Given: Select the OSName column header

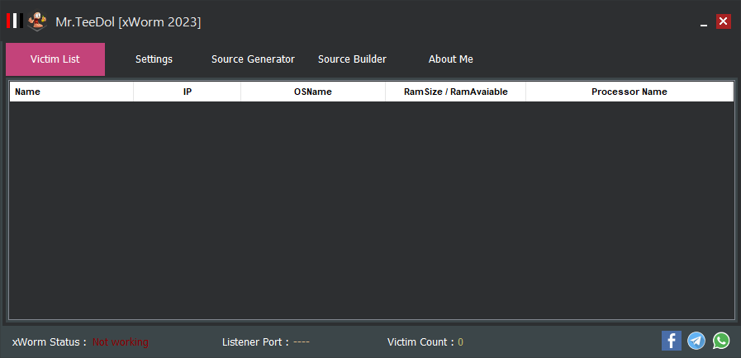Looking at the screenshot, I should point(313,92).
